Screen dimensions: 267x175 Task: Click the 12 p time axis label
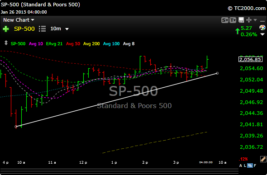pyautogui.click(x=83, y=162)
